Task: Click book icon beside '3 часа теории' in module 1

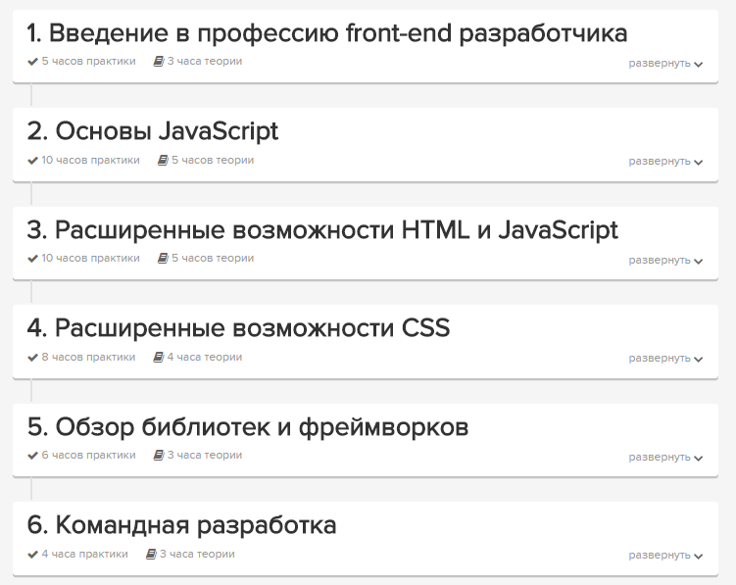Action: 159,62
